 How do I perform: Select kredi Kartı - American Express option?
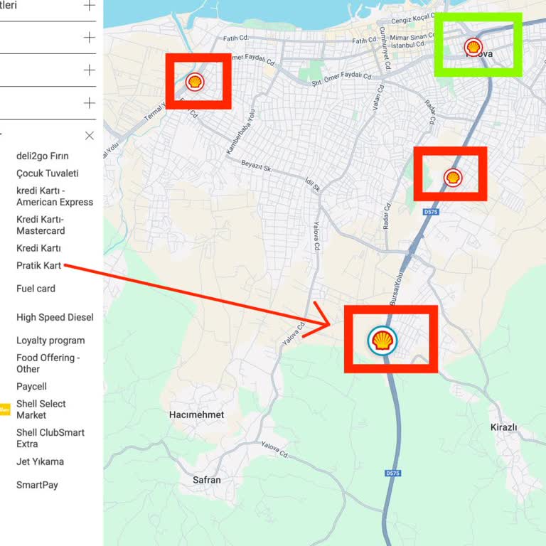coord(55,196)
